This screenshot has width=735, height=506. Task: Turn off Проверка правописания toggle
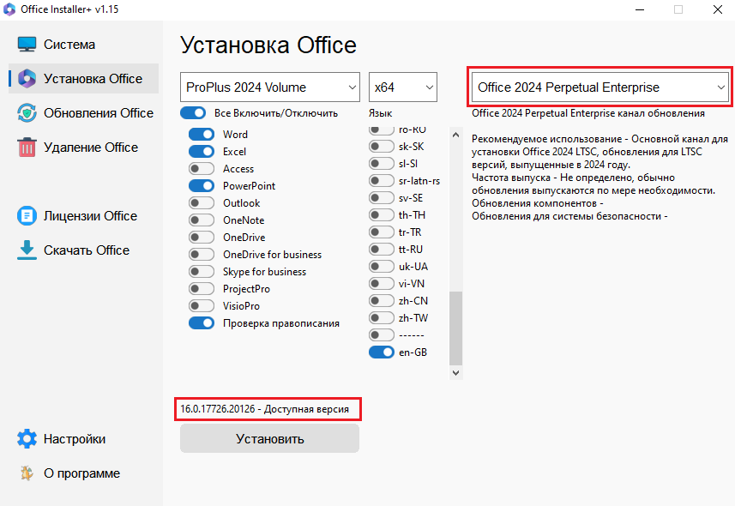tap(202, 323)
